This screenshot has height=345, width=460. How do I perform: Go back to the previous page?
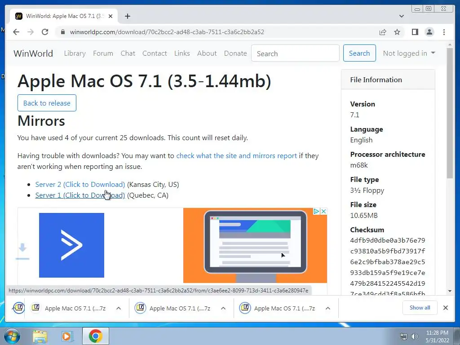(x=16, y=32)
